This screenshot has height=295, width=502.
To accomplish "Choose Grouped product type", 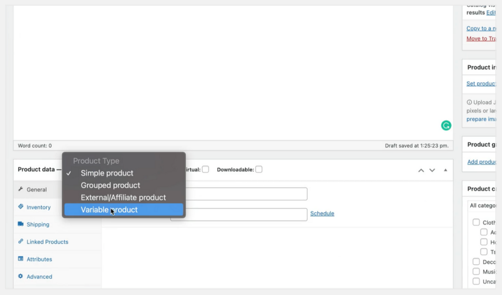I will point(110,185).
